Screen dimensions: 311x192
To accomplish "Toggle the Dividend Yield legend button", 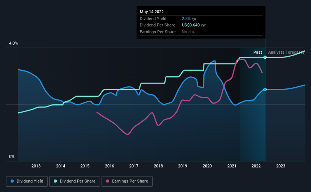I will [27, 181].
